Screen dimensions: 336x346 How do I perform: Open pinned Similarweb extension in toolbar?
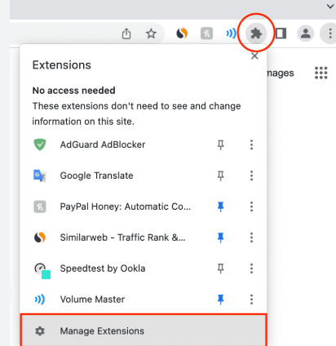click(x=182, y=33)
